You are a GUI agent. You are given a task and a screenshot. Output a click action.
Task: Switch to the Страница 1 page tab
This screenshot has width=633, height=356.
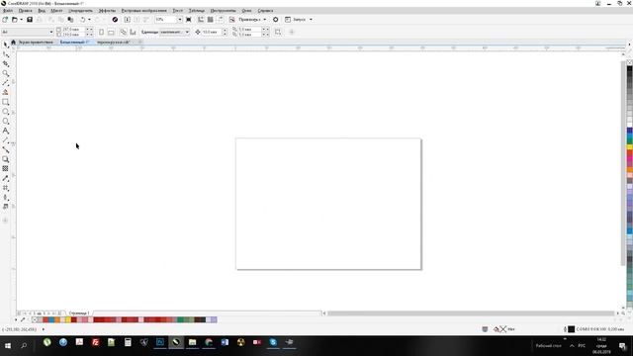(x=79, y=313)
